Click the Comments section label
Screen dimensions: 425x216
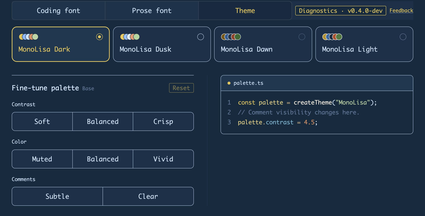click(23, 179)
